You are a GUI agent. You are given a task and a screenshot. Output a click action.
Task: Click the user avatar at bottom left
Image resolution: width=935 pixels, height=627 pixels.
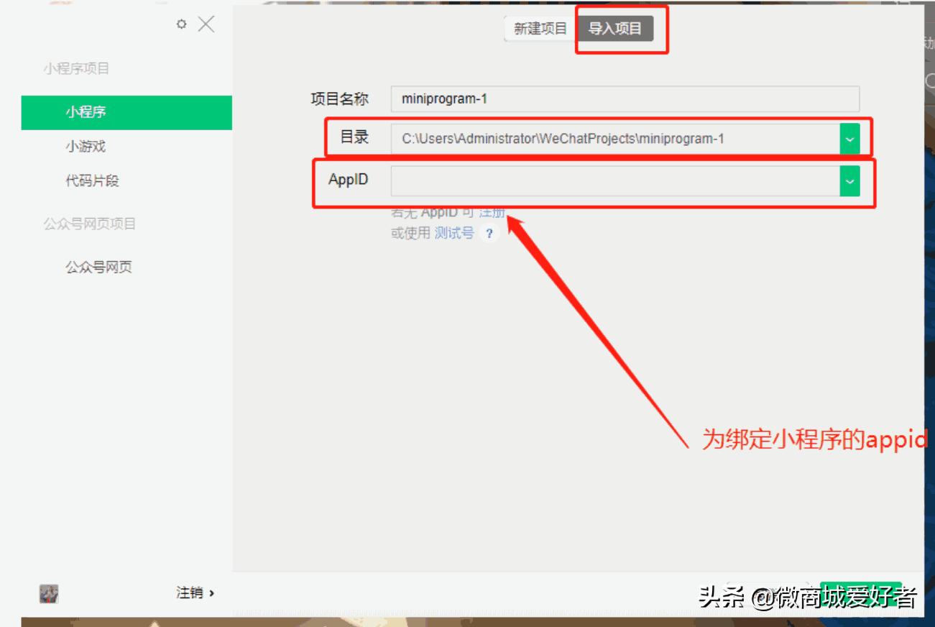point(48,592)
